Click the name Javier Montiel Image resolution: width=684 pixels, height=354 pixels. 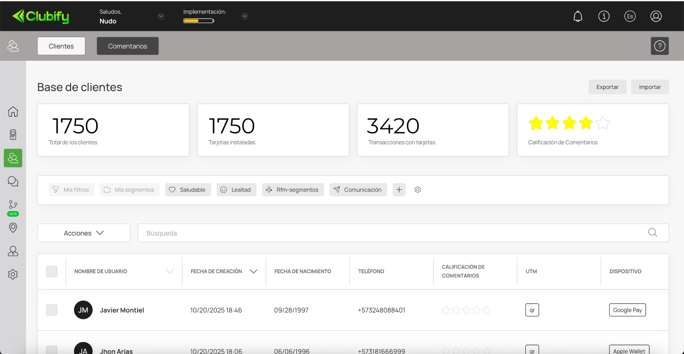(x=122, y=310)
